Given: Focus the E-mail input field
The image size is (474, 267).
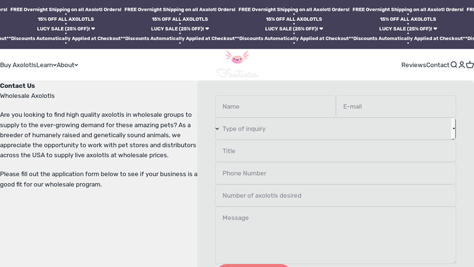Looking at the screenshot, I should 396,107.
